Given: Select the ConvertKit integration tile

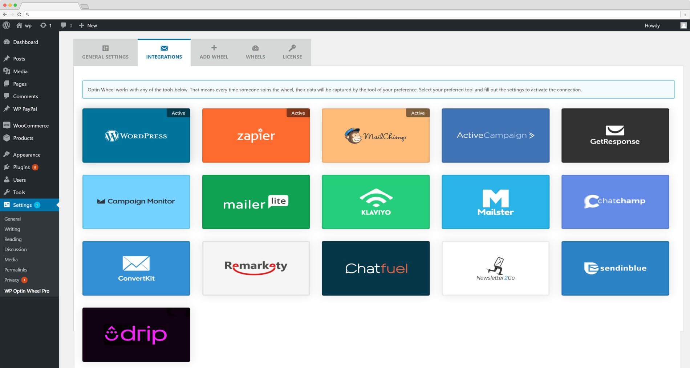Looking at the screenshot, I should point(136,268).
